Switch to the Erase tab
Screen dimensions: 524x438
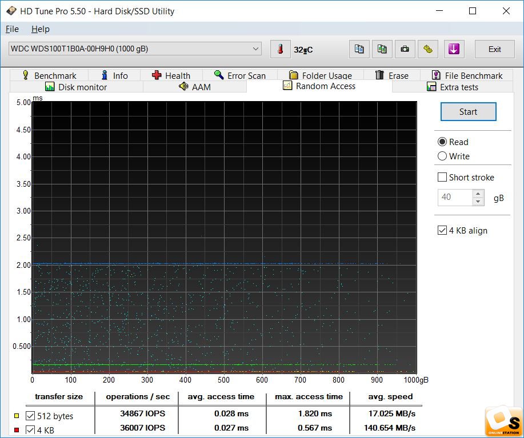392,75
